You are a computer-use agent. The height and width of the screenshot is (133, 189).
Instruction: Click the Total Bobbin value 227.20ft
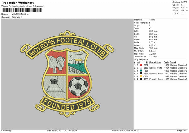[x=153, y=57]
